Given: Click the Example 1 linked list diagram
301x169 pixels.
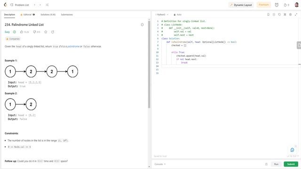Looking at the screenshot, I should point(41,71).
